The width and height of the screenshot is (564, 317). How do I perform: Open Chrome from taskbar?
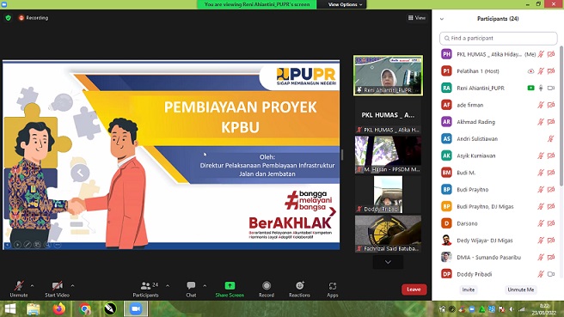coord(85,309)
